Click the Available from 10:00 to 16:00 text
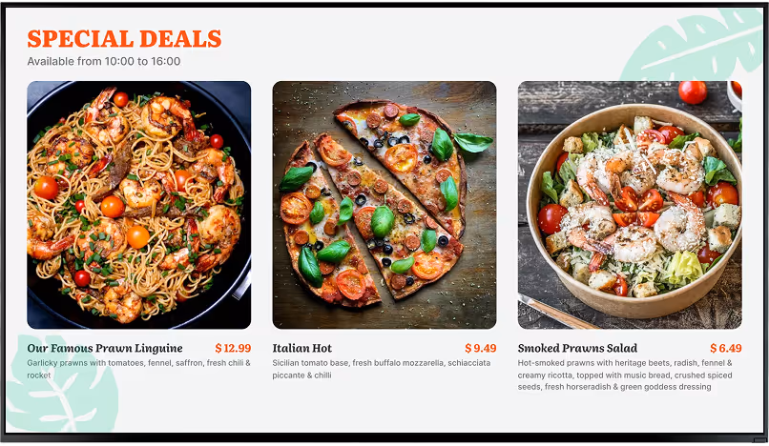This screenshot has width=769, height=446. pyautogui.click(x=104, y=61)
